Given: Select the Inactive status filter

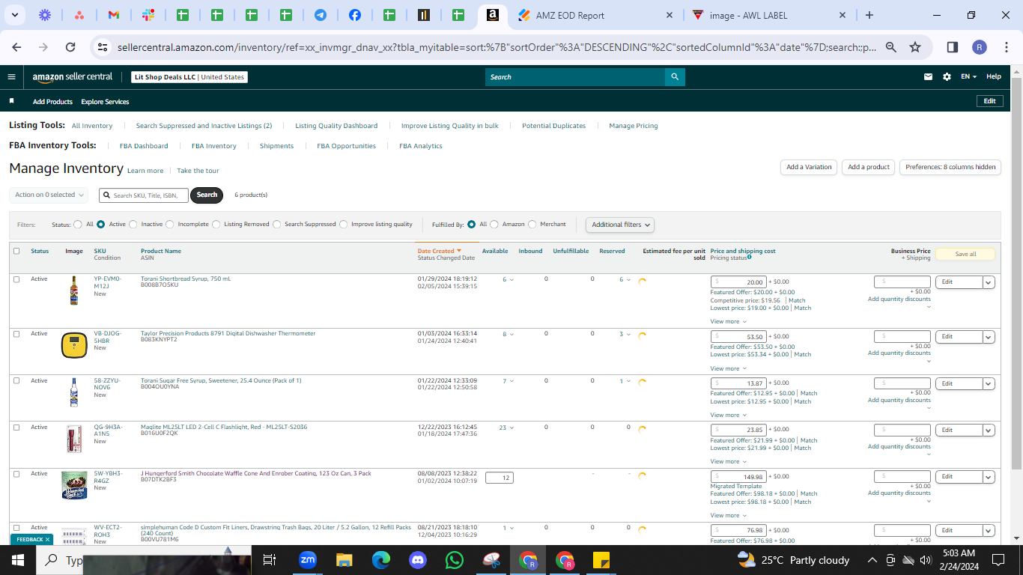Looking at the screenshot, I should [133, 224].
